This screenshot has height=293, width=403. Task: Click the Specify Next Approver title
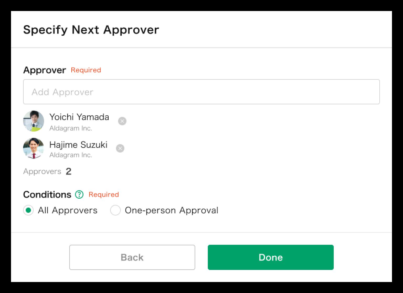click(x=91, y=29)
